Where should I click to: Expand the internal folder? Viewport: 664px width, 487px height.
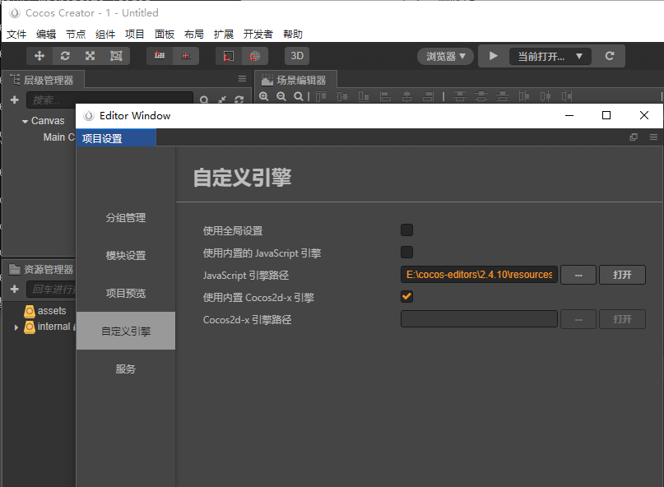(16, 327)
